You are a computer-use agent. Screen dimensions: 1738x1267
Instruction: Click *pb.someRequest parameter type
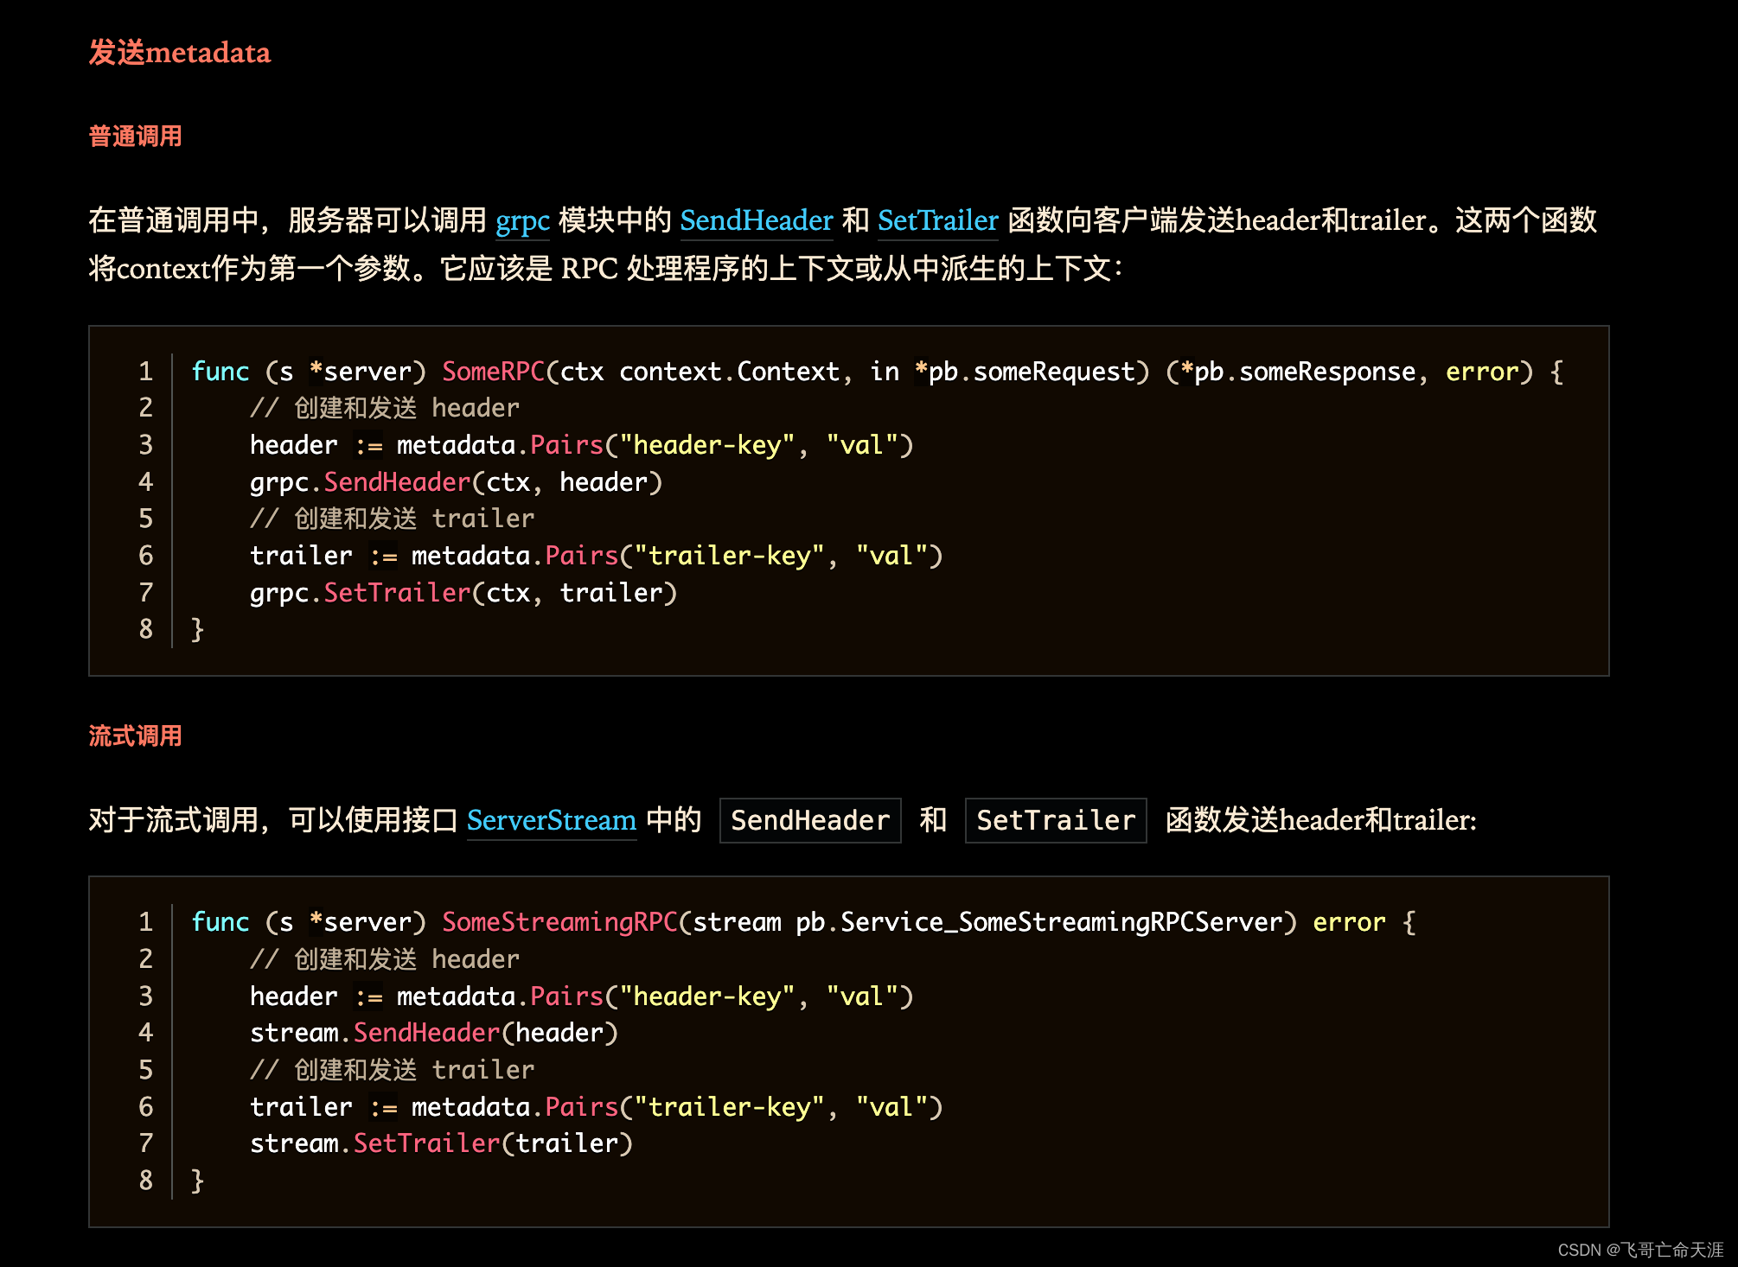coord(1025,372)
